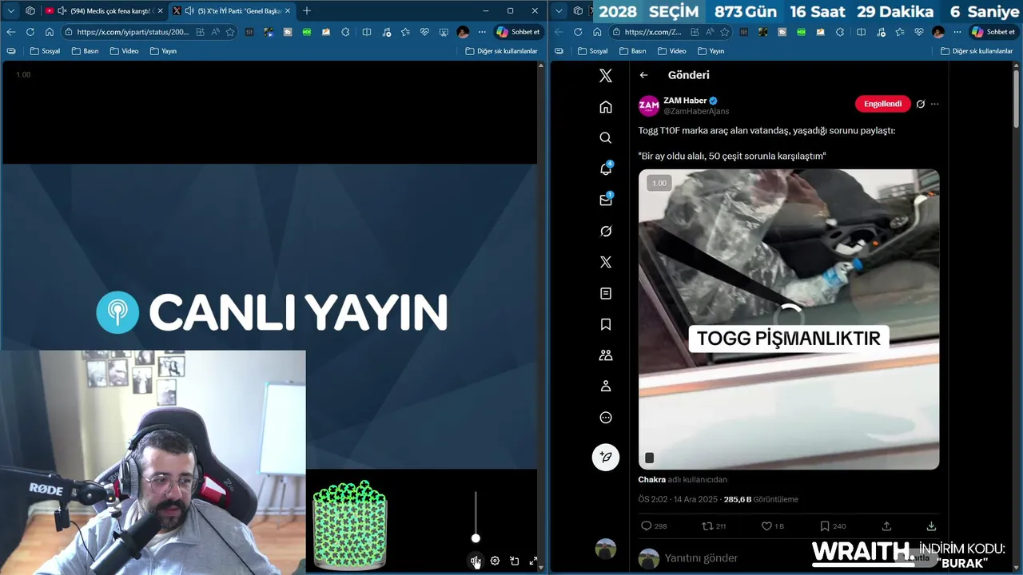
Task: Open notifications bell in X sidebar
Action: pos(606,169)
